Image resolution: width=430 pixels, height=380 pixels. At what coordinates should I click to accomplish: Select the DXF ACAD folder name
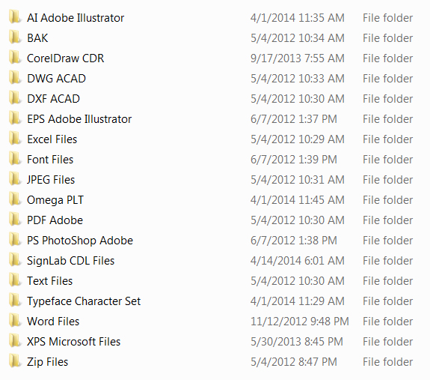54,99
